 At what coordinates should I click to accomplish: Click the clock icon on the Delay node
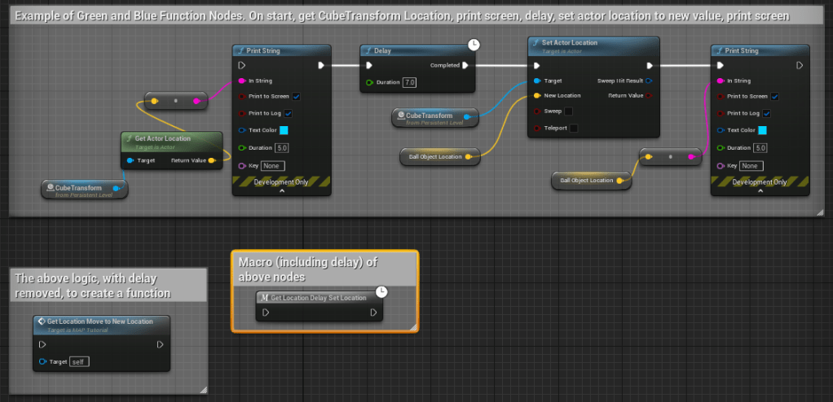pos(473,45)
